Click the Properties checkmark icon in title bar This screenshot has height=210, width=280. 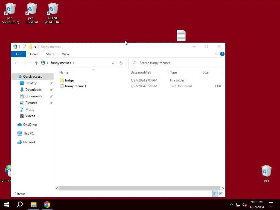(24, 47)
